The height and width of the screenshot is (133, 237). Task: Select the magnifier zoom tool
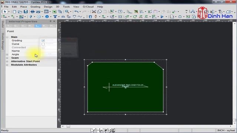click(x=67, y=11)
